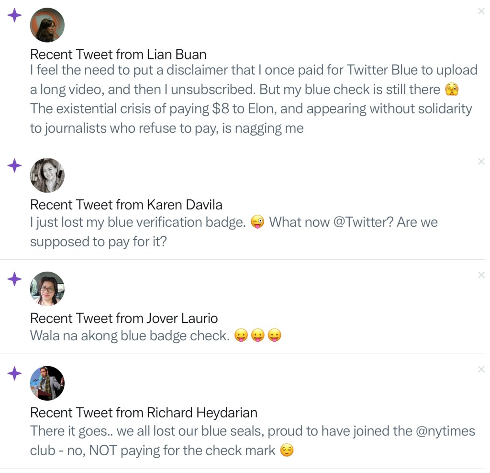Click the 'Recent Tweet from Lian Buan' heading
The image size is (490, 473).
118,54
